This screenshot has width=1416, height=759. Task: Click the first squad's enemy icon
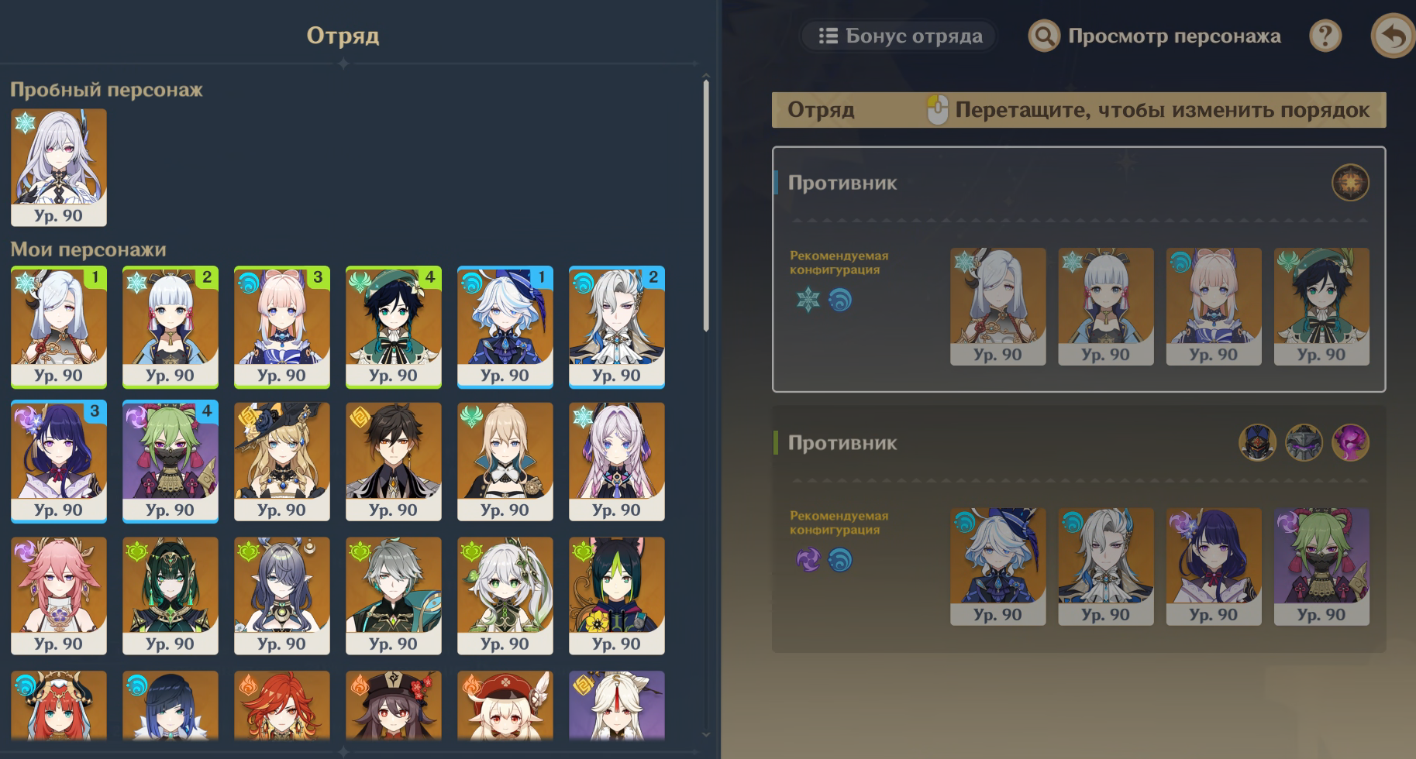(x=1350, y=184)
